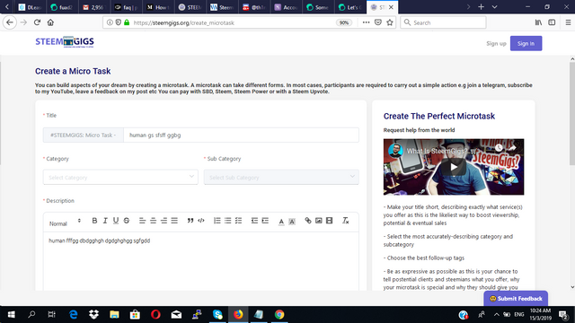This screenshot has width=575, height=323.
Task: Open the Select Category dropdown
Action: (x=120, y=178)
